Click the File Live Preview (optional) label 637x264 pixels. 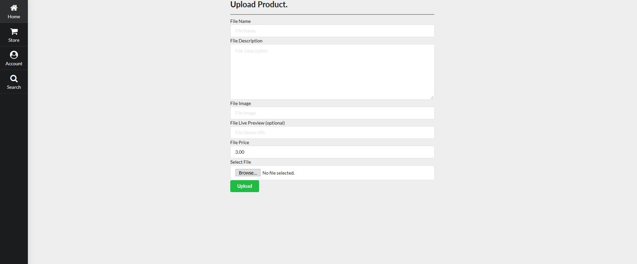tap(257, 123)
